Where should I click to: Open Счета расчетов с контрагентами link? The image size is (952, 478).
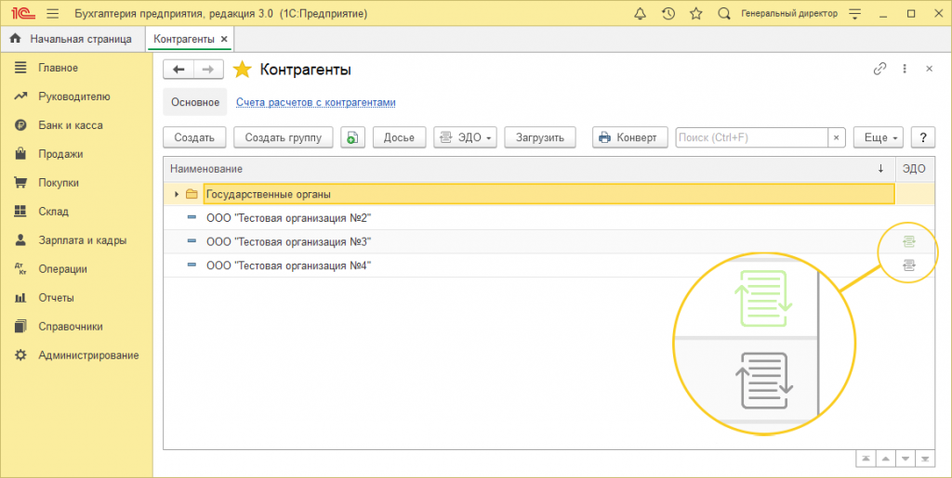316,102
